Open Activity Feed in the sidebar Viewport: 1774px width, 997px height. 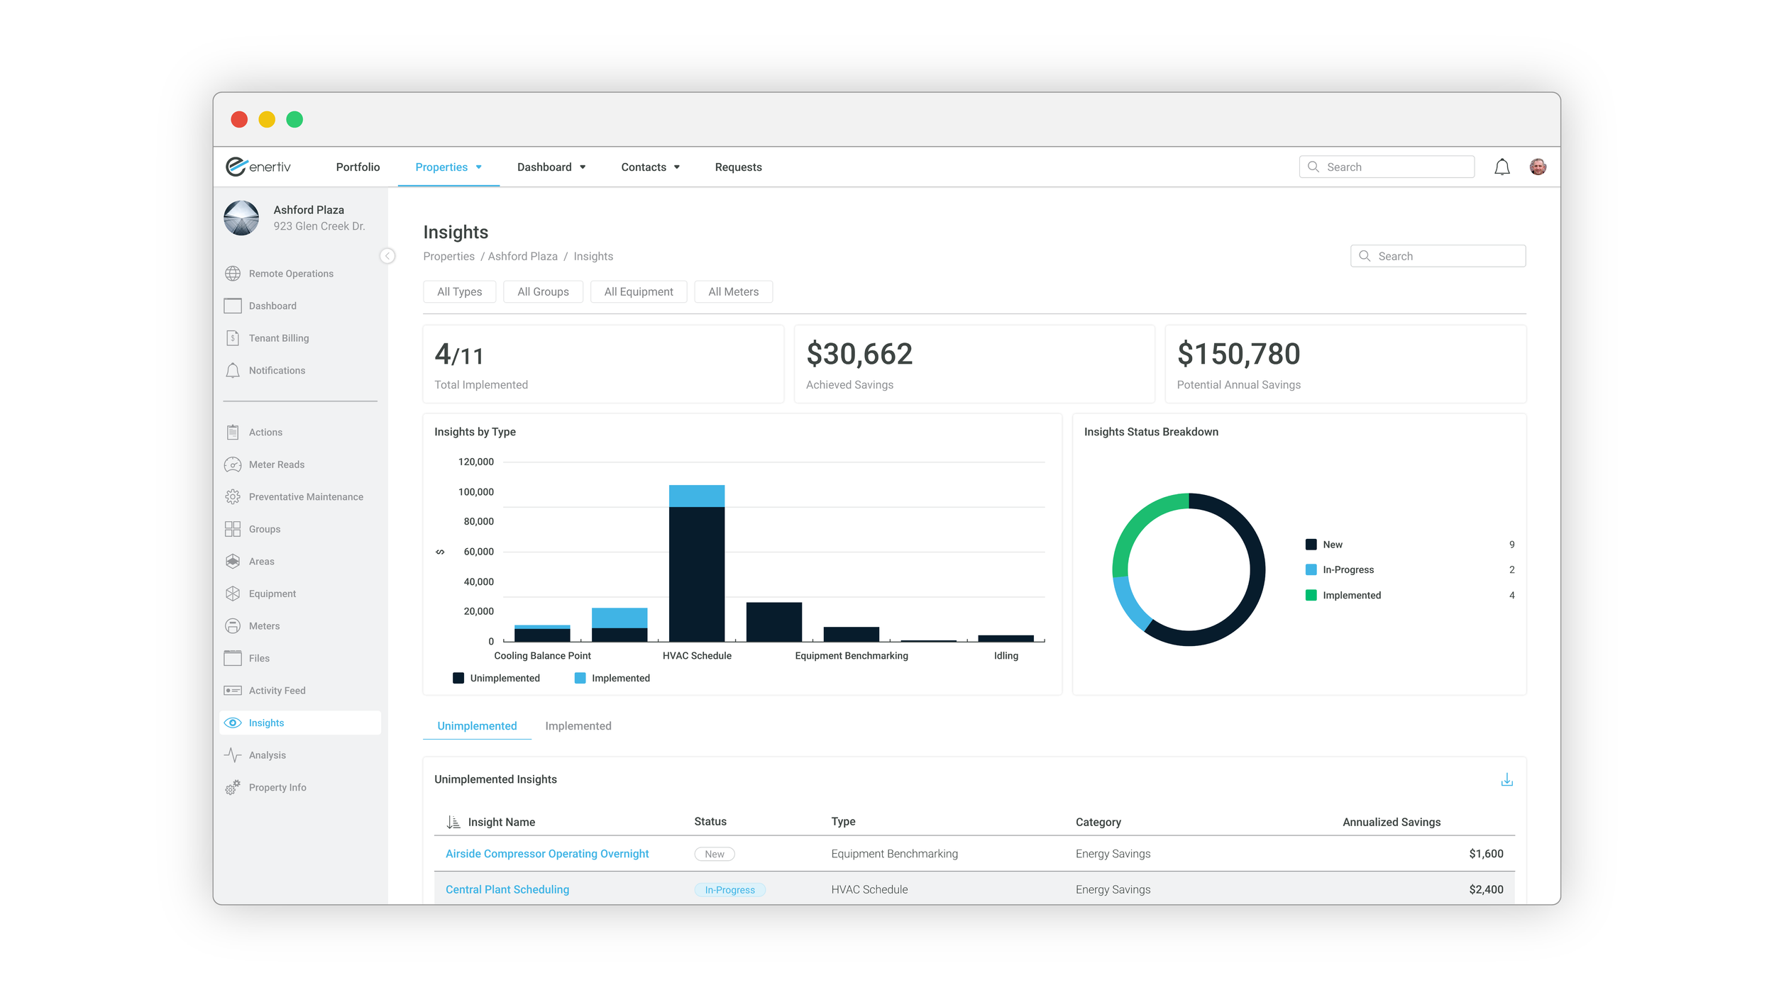277,691
